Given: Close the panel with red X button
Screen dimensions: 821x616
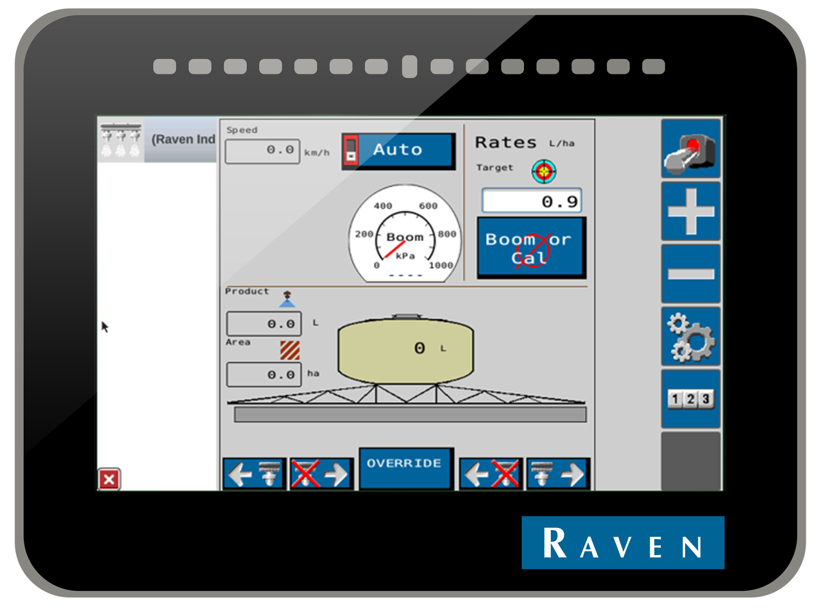Looking at the screenshot, I should pos(109,479).
